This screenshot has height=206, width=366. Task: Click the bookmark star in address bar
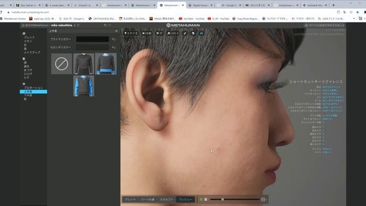point(357,12)
